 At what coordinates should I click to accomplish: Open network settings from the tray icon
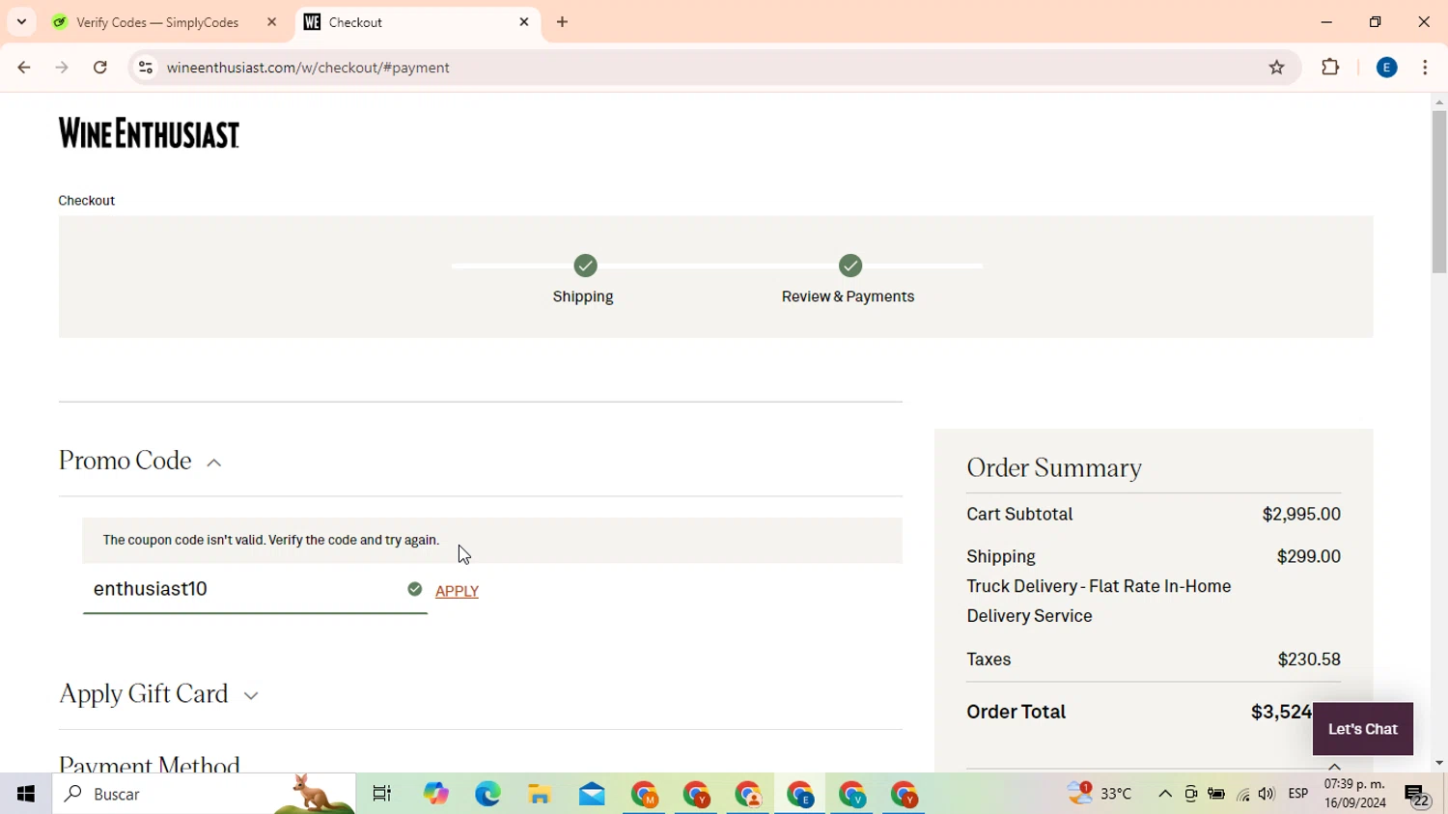(x=1242, y=795)
